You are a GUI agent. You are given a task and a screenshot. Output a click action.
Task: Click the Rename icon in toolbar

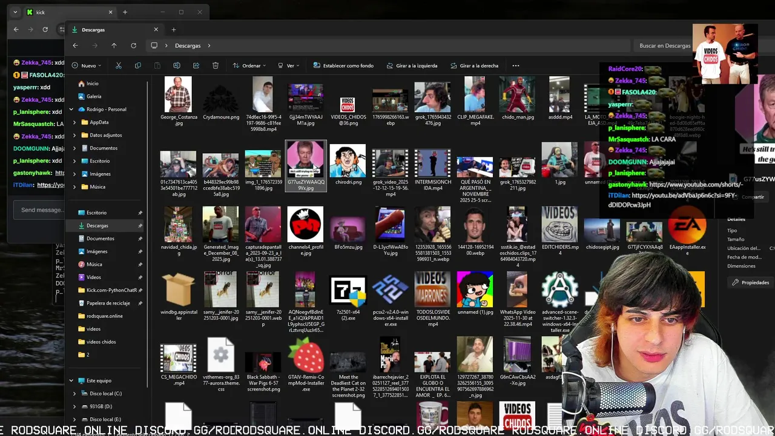177,65
